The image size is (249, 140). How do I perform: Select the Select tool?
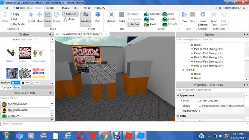coord(31,17)
